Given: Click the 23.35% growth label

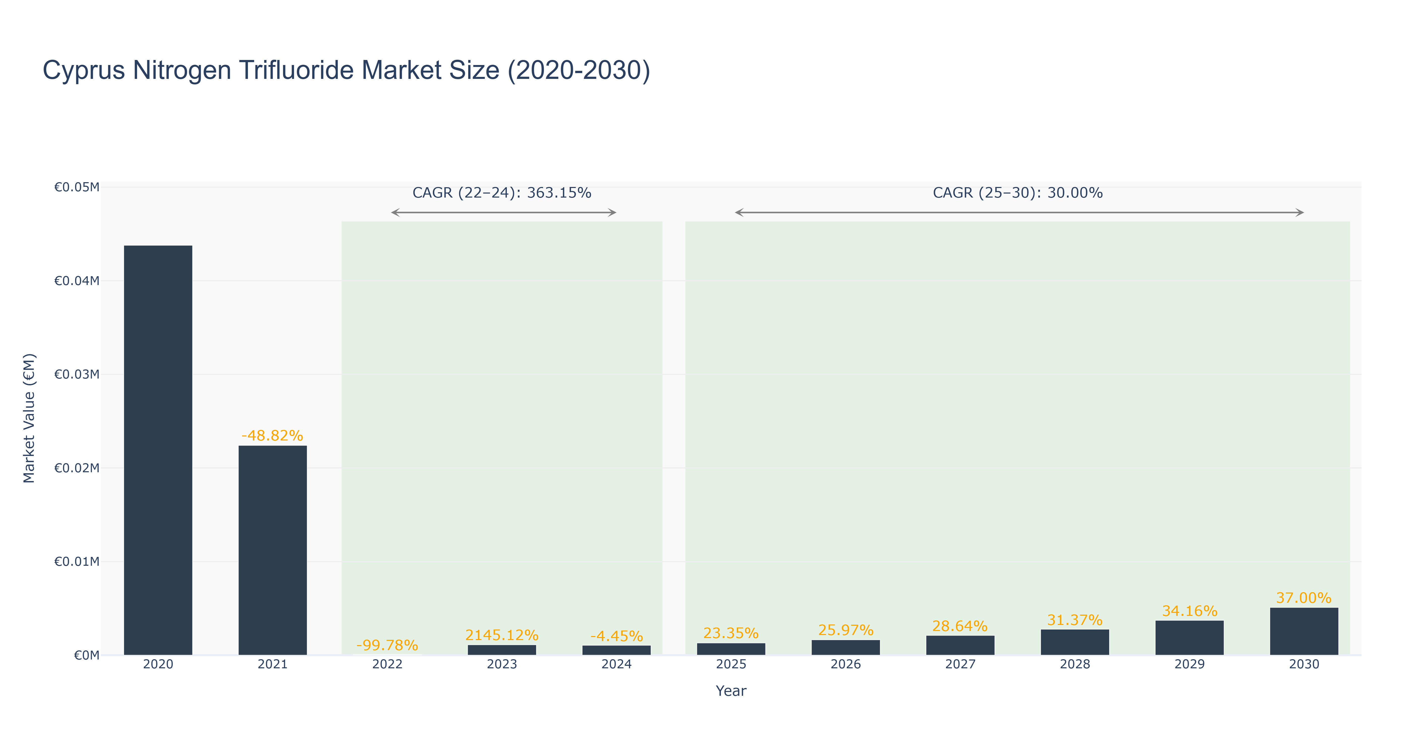Looking at the screenshot, I should [x=731, y=633].
